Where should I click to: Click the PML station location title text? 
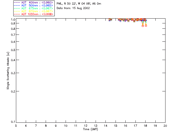79,4
